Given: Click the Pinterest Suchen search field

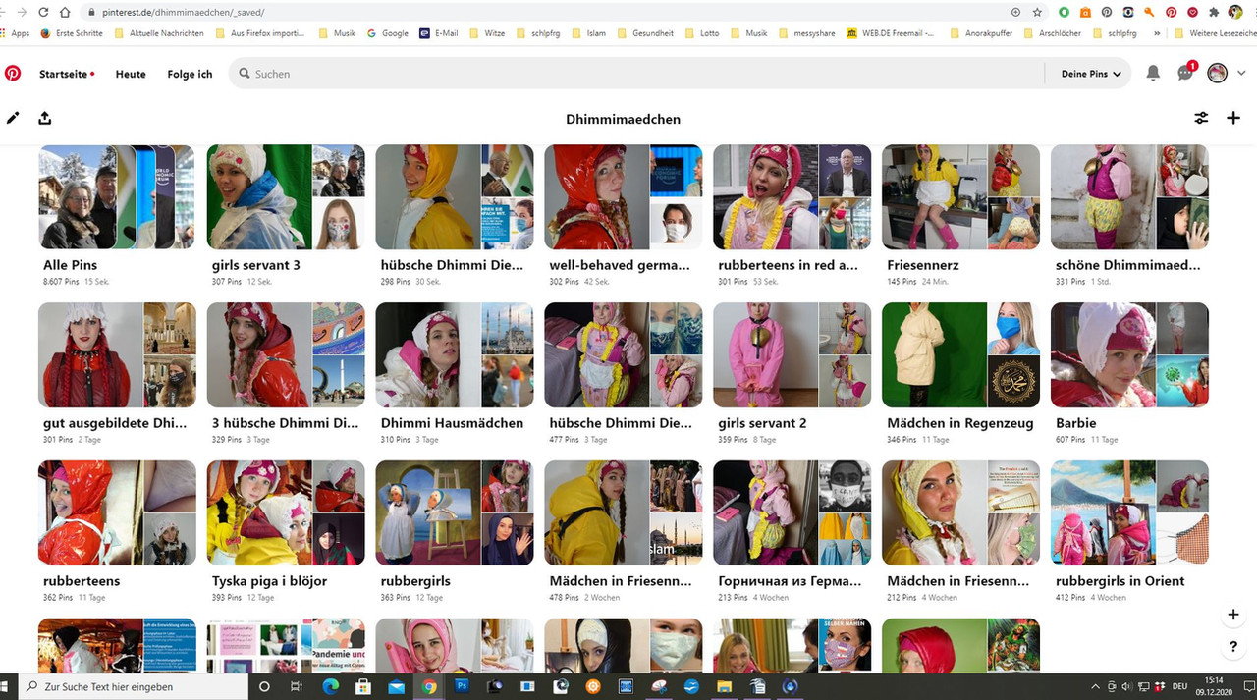Looking at the screenshot, I should tap(636, 74).
